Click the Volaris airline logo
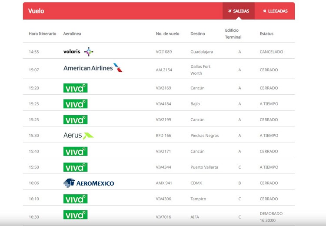This screenshot has width=326, height=226. coord(78,52)
